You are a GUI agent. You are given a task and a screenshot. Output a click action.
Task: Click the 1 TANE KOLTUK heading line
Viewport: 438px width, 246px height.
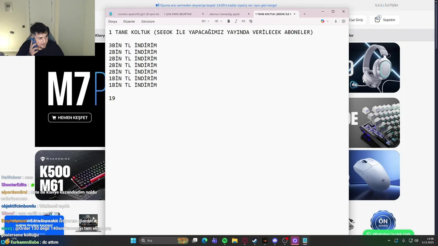click(x=211, y=32)
